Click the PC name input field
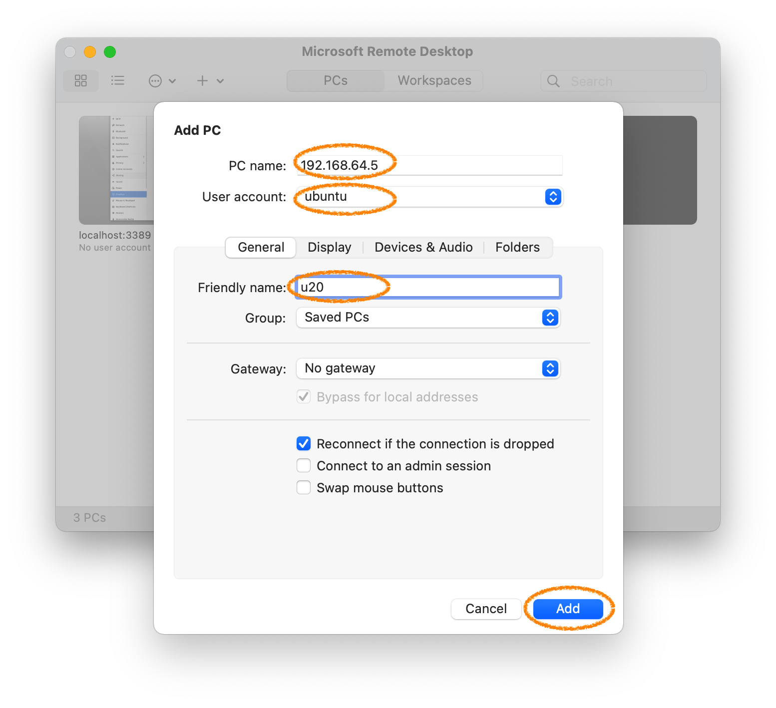 pos(429,166)
